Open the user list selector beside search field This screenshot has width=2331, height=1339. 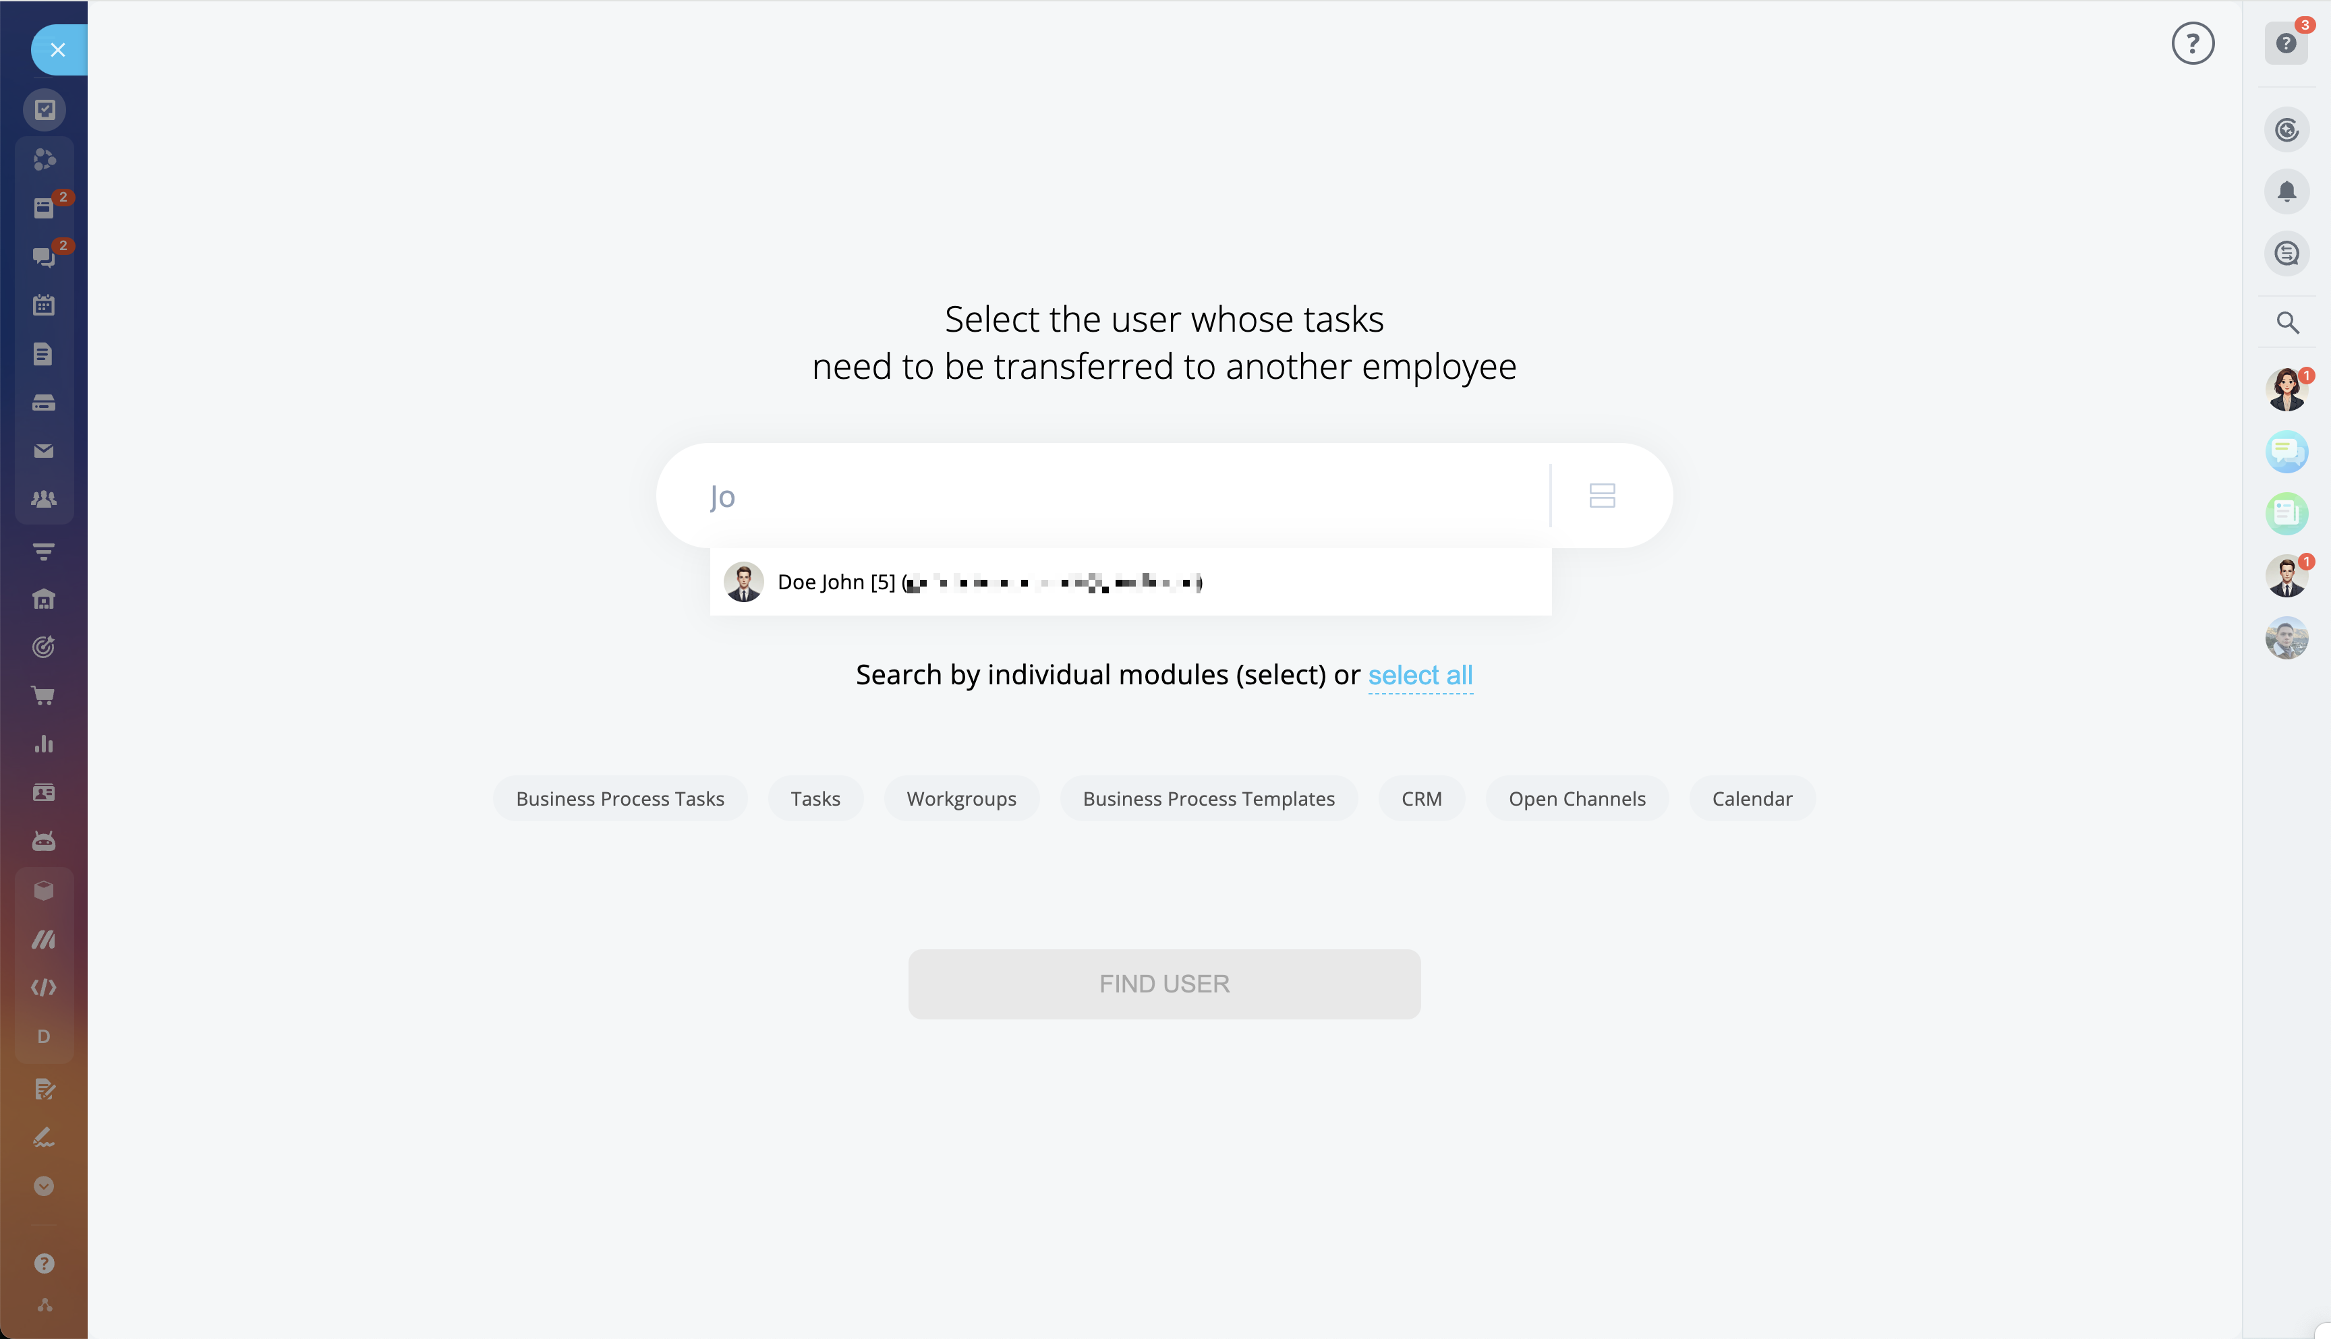1603,496
